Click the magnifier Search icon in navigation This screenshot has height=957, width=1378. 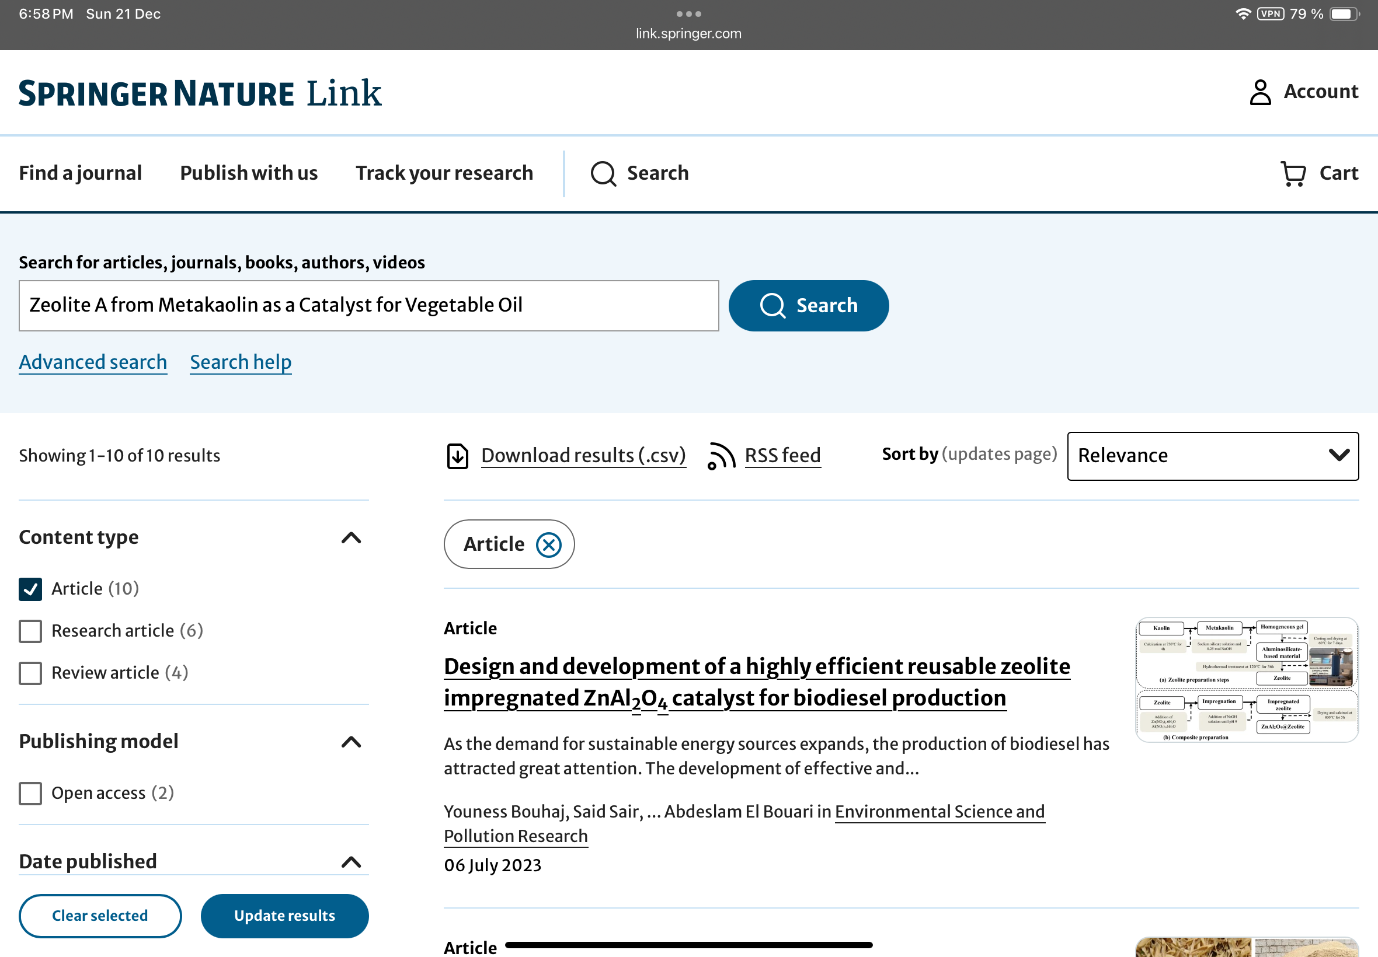tap(603, 173)
